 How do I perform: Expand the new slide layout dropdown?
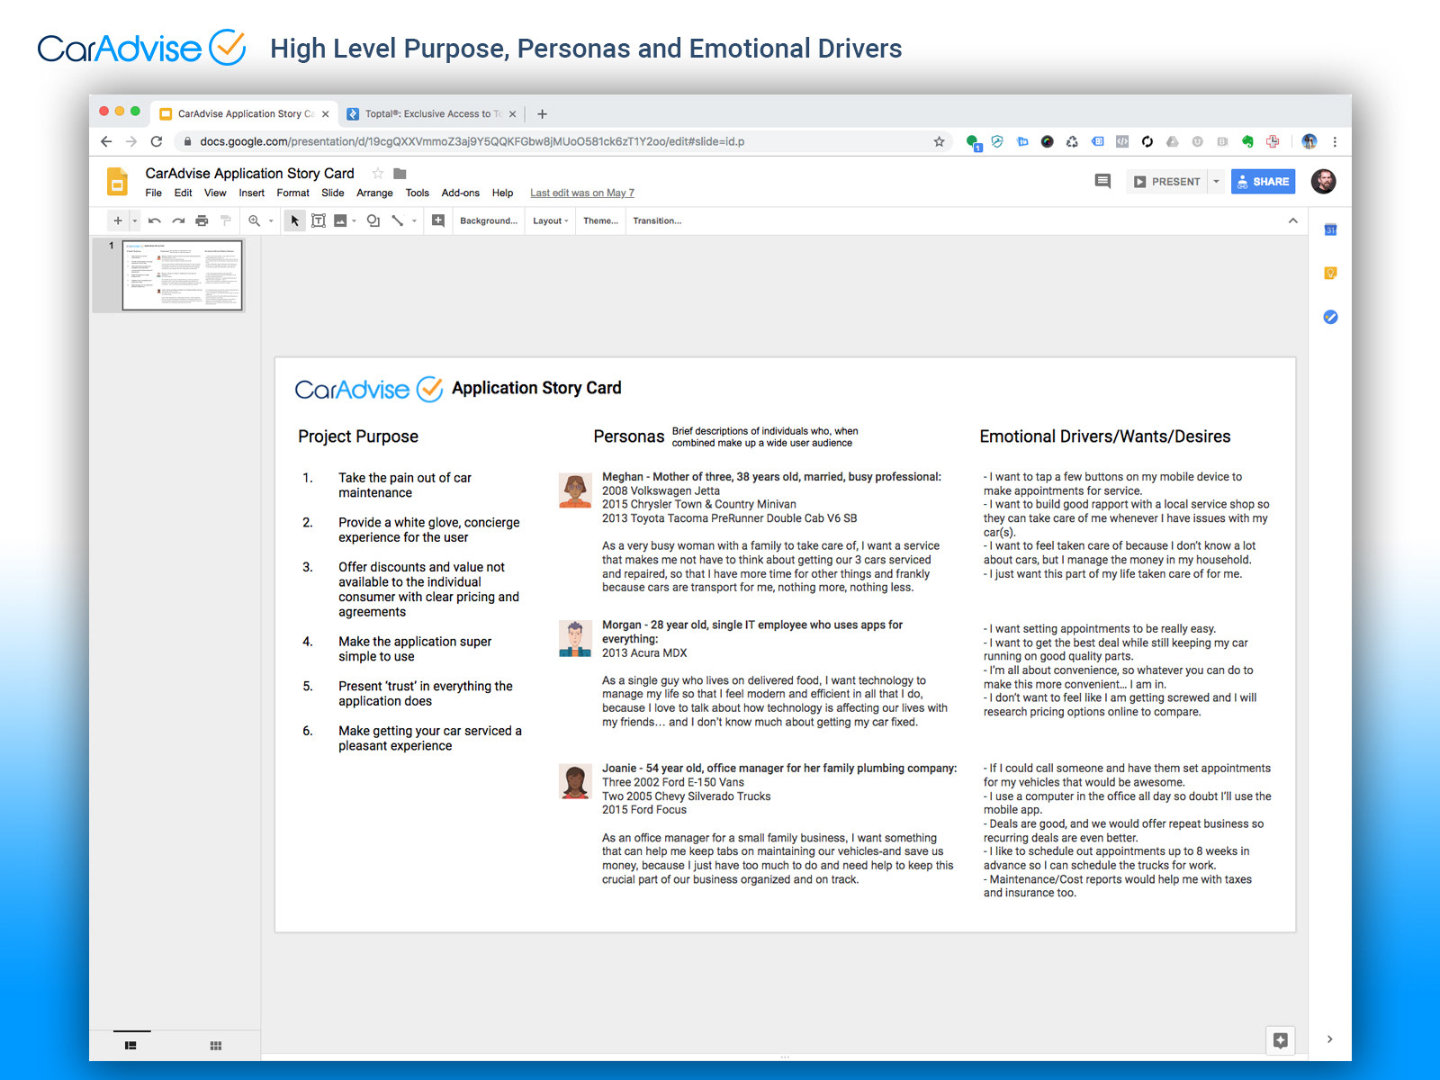135,220
